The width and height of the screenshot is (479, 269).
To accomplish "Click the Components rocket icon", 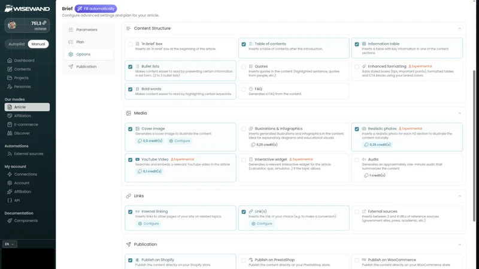I will [10, 221].
